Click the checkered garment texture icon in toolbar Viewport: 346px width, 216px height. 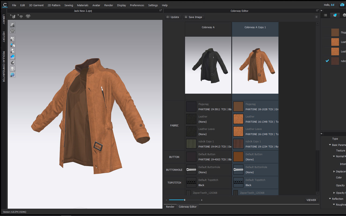point(28,16)
